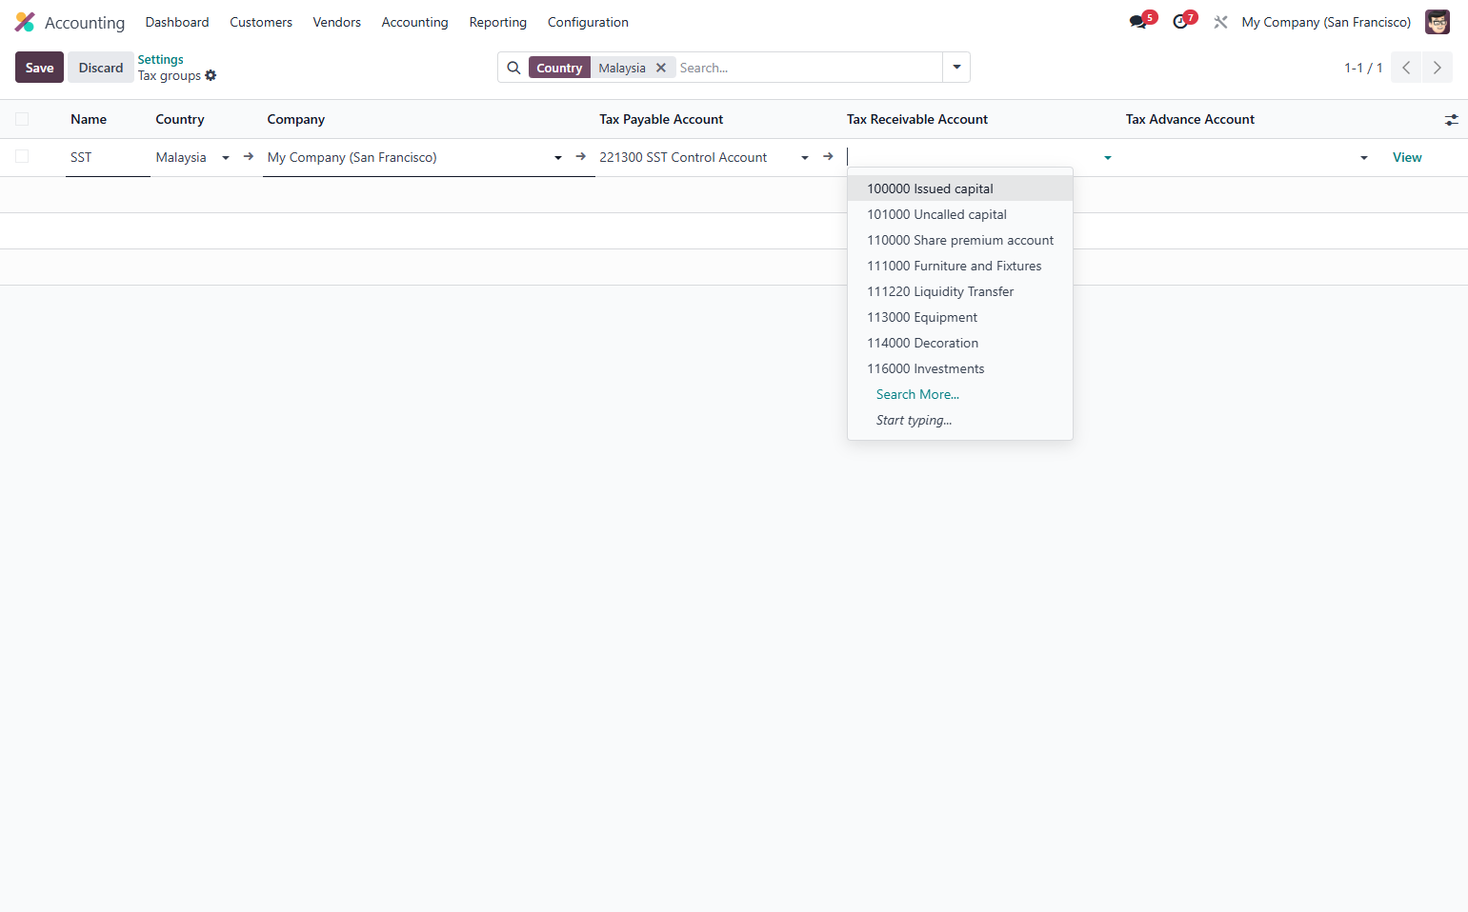Screen dimensions: 1468x912
Task: Open the SST Control Account link arrow
Action: pos(828,157)
